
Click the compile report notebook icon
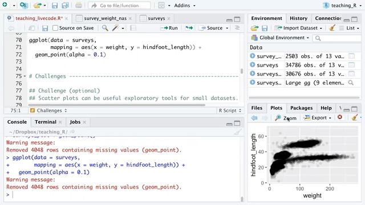coord(133,28)
